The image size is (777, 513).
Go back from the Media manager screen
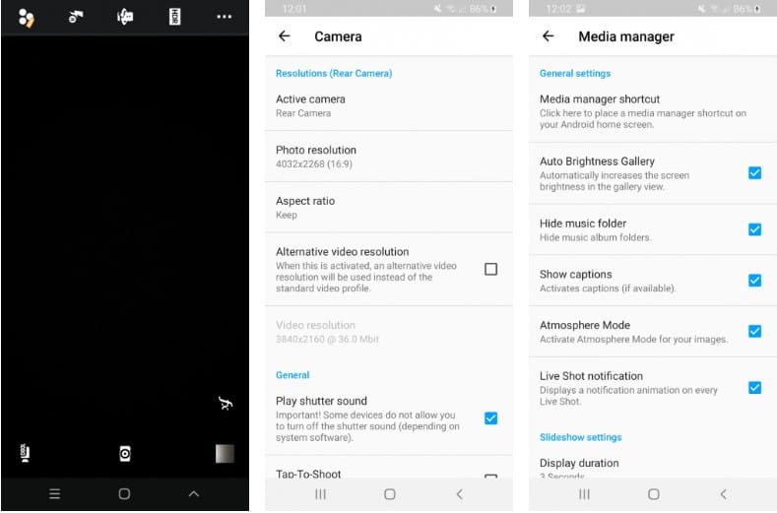pos(549,36)
